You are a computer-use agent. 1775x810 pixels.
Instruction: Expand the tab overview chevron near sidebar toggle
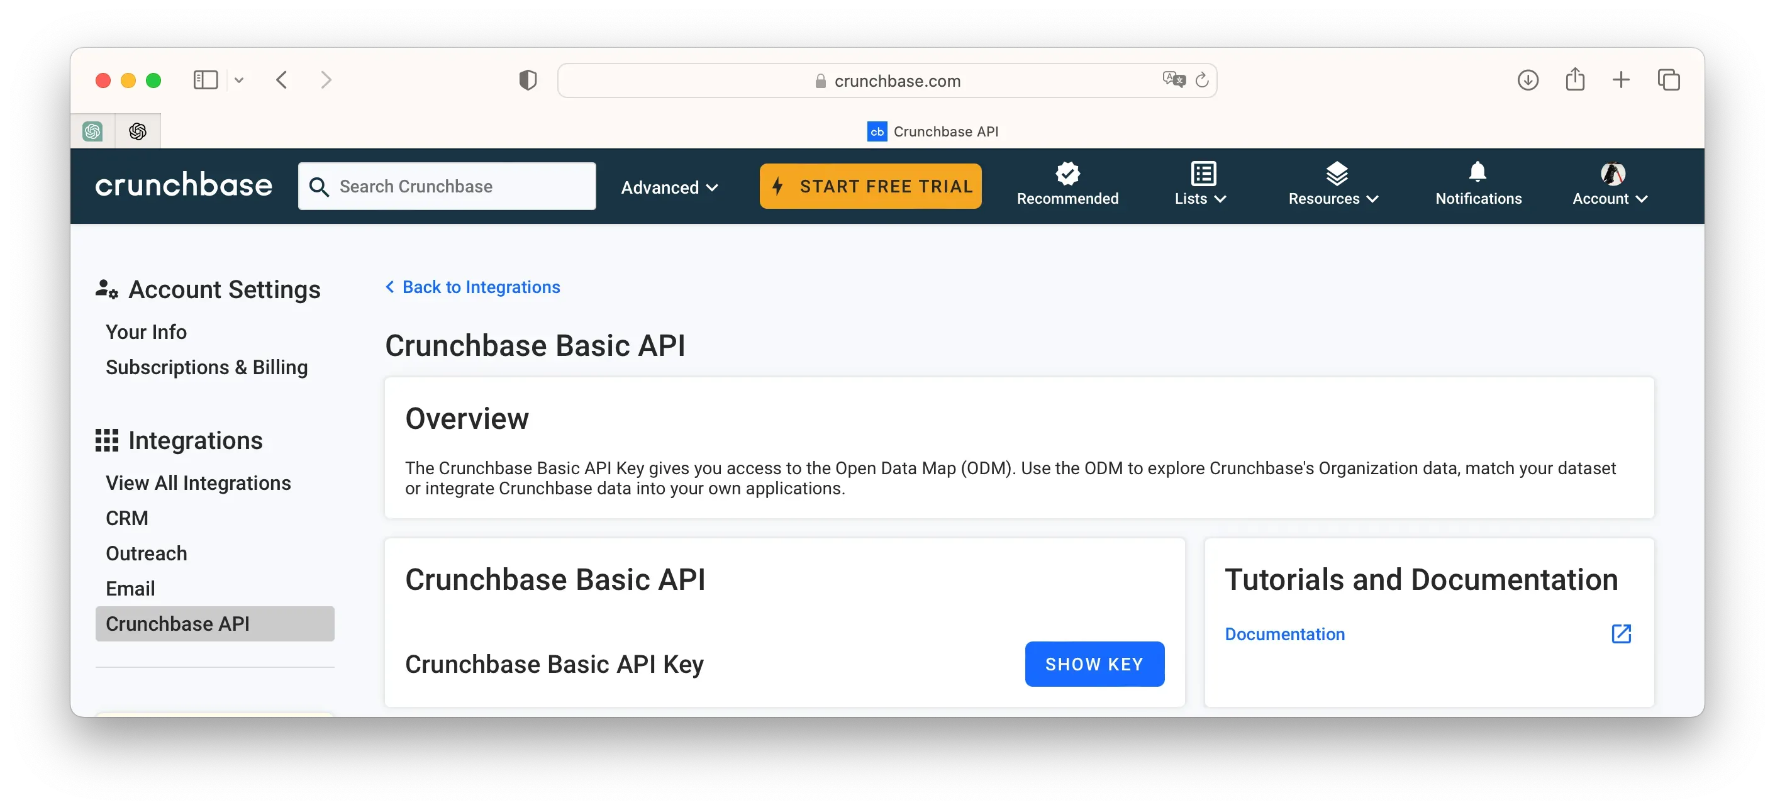click(240, 80)
